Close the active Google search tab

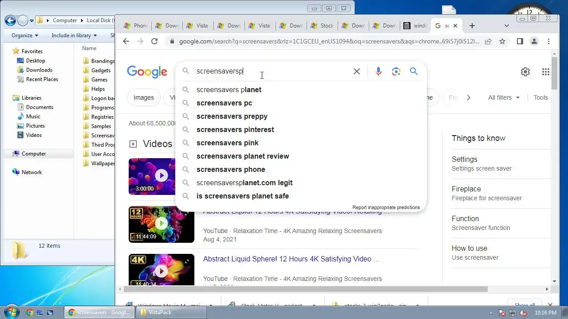pos(455,26)
